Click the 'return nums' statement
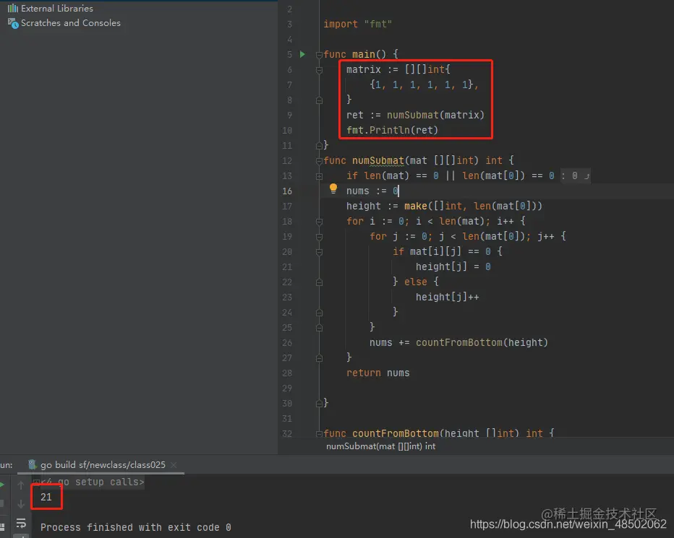 377,373
